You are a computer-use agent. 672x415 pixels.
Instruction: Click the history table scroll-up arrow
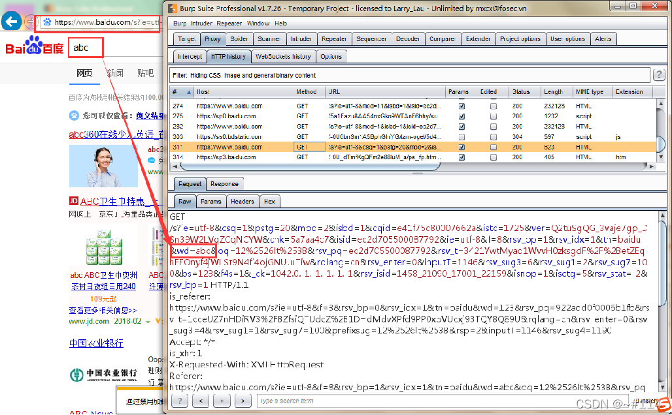(660, 104)
